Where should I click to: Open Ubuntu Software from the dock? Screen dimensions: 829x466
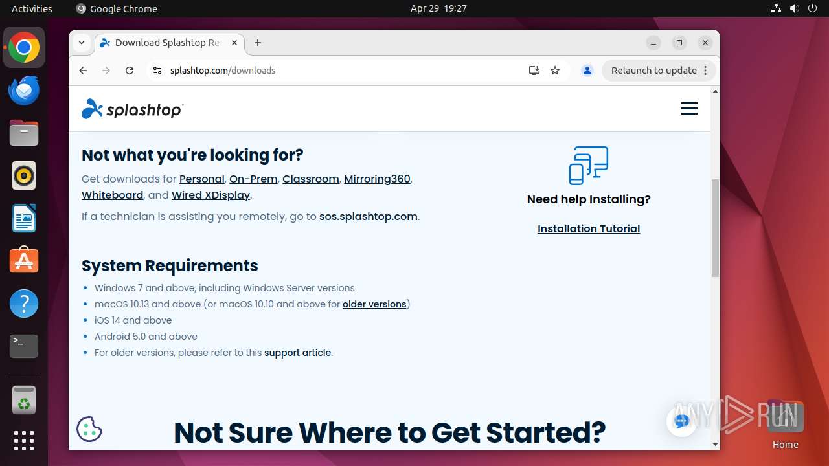coord(24,261)
